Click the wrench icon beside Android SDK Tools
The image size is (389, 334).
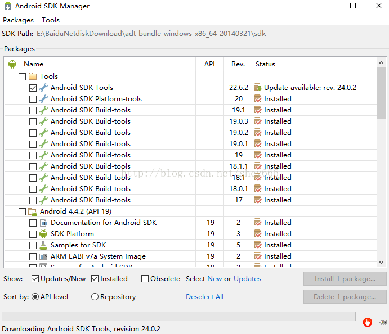(x=43, y=88)
